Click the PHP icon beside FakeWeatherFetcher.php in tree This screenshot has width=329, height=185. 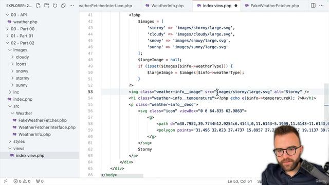14,120
